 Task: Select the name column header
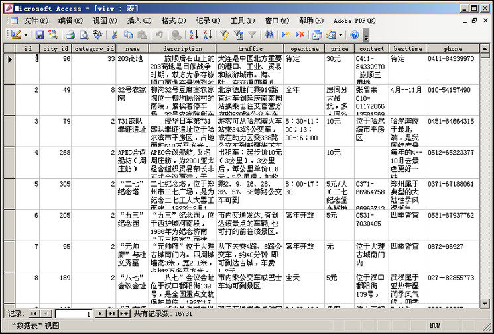[133, 48]
